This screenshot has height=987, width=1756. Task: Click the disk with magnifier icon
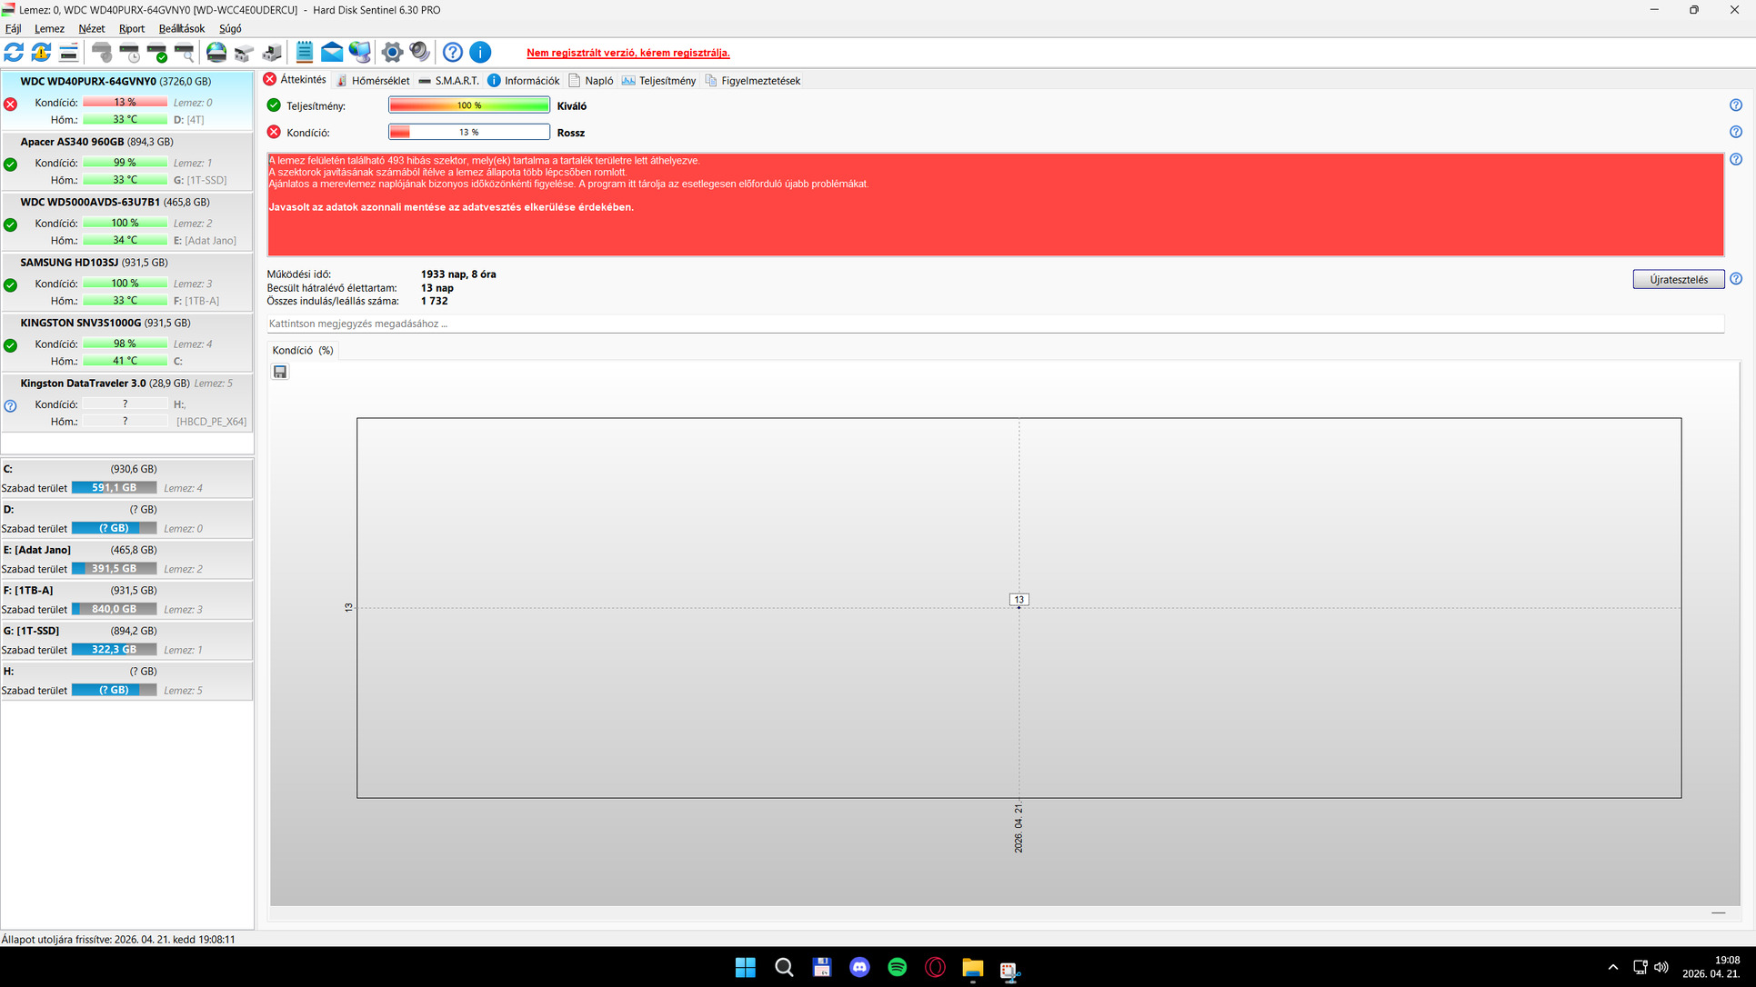[x=185, y=53]
